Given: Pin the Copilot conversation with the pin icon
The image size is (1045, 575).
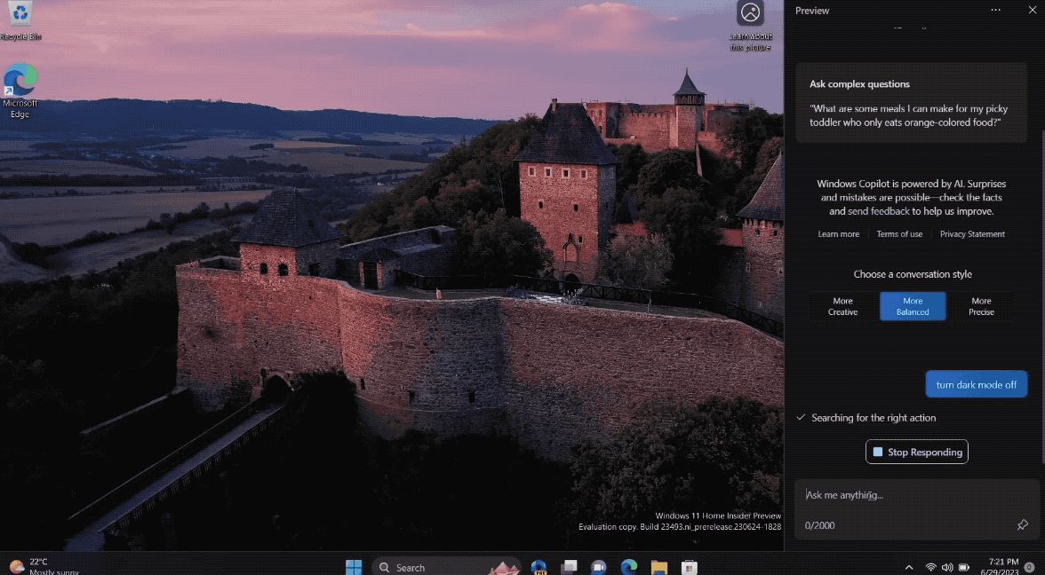Looking at the screenshot, I should [x=1022, y=525].
